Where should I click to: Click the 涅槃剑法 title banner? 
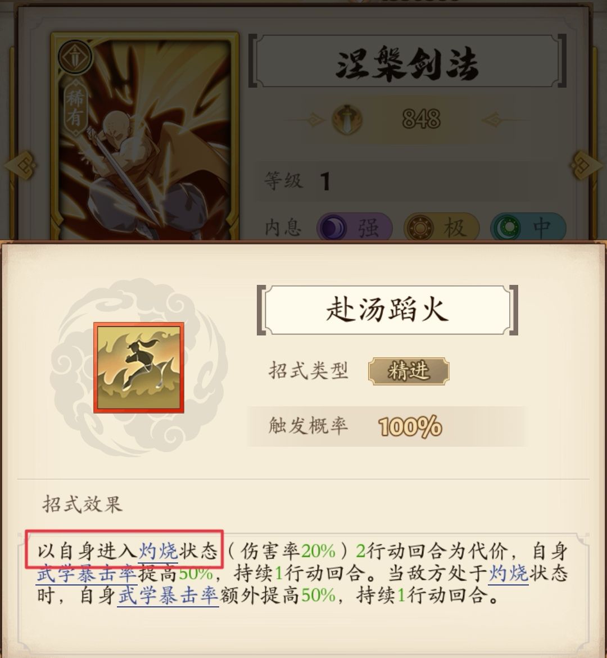coord(407,62)
